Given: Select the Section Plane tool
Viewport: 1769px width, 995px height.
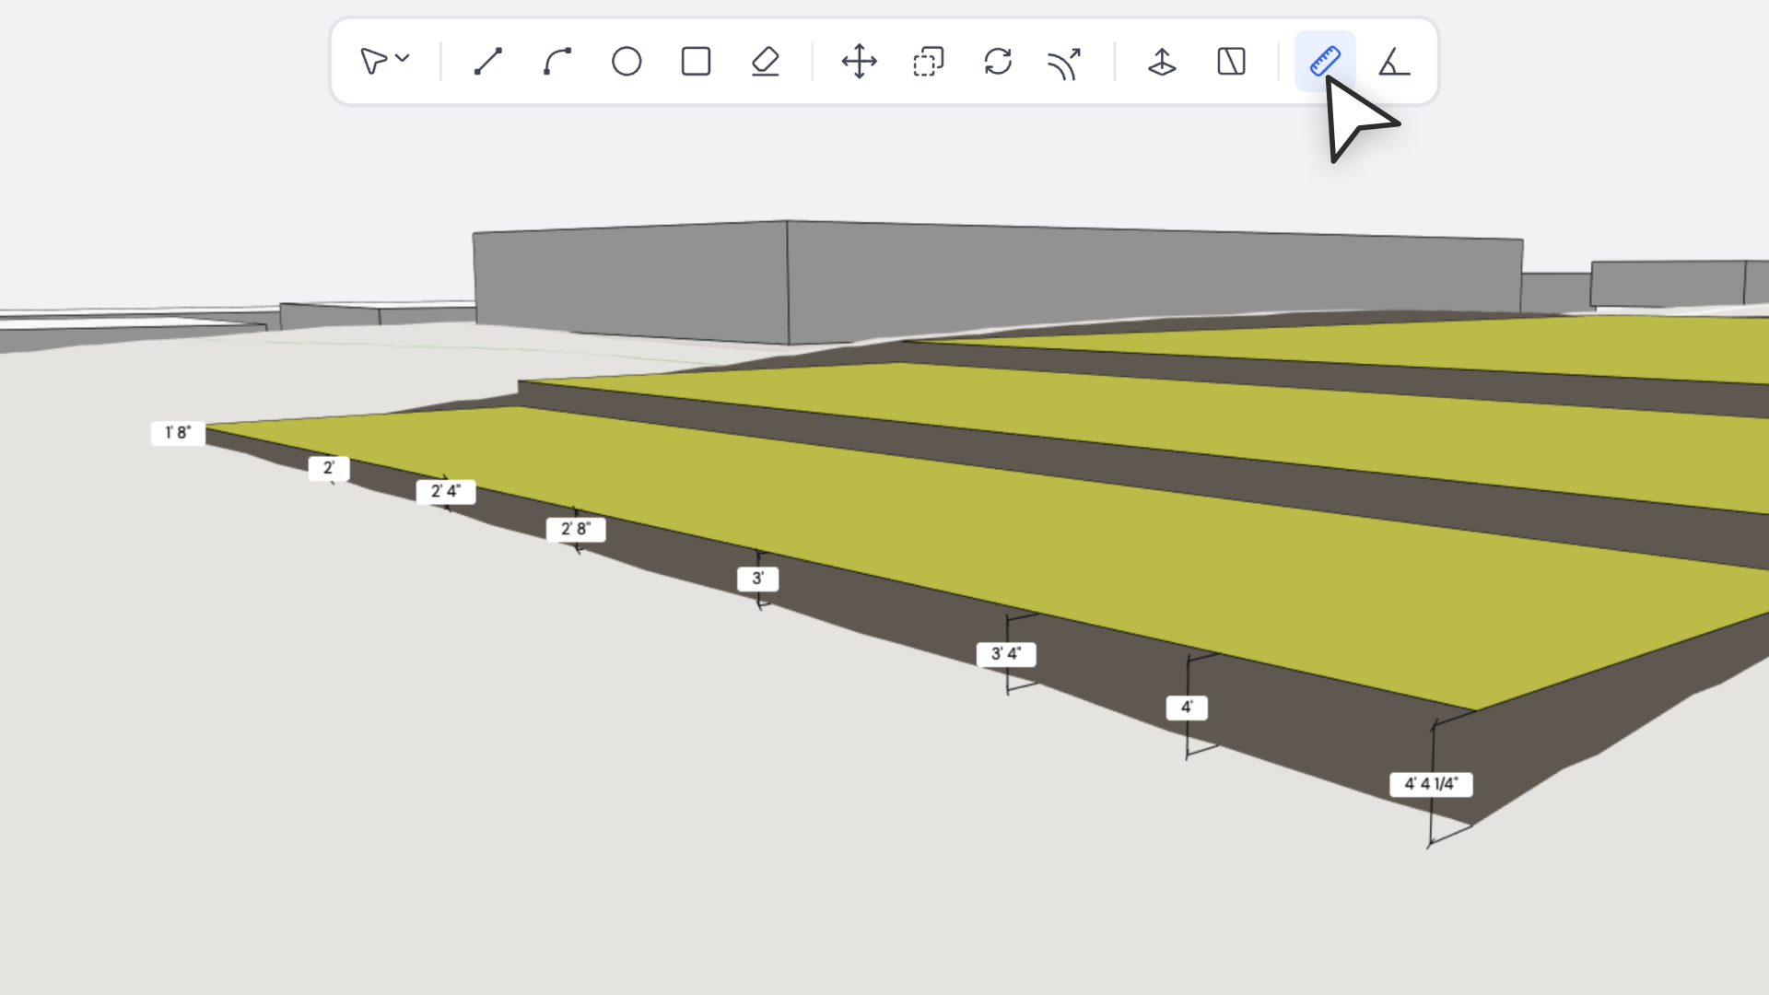Looking at the screenshot, I should click(1231, 62).
